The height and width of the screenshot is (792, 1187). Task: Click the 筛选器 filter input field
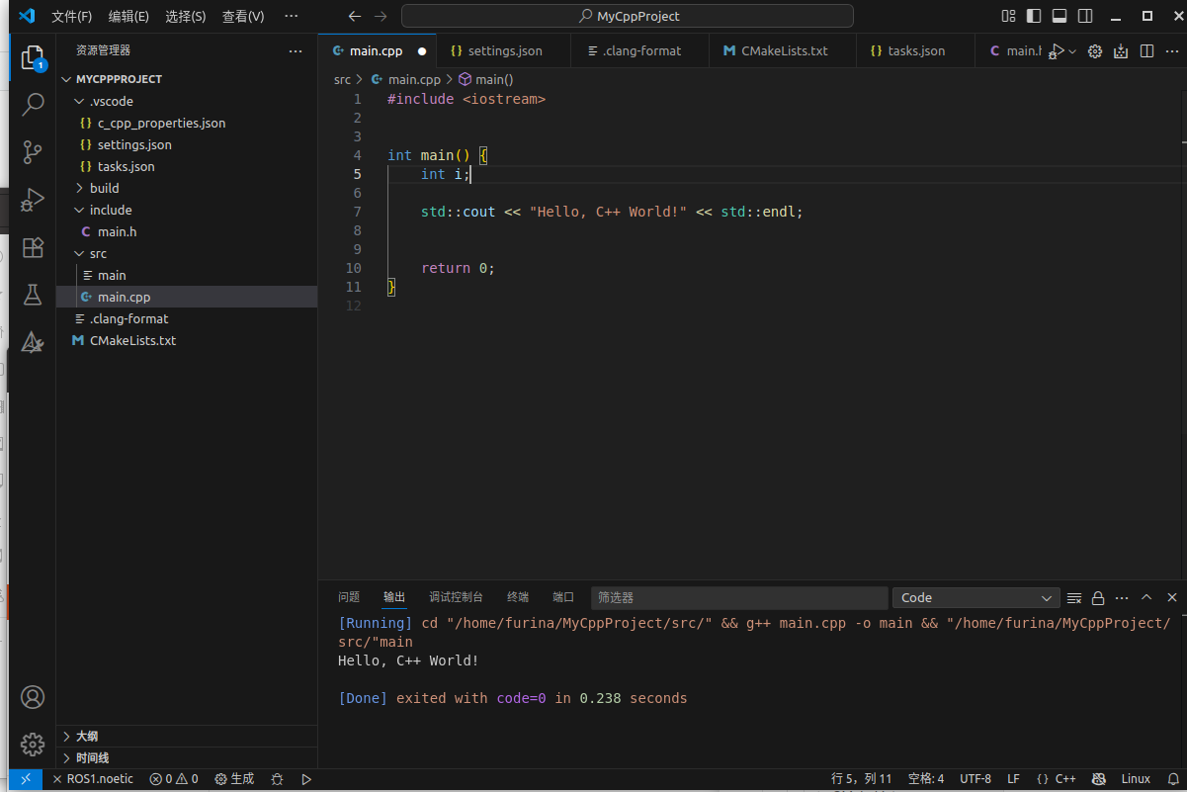[x=738, y=598]
